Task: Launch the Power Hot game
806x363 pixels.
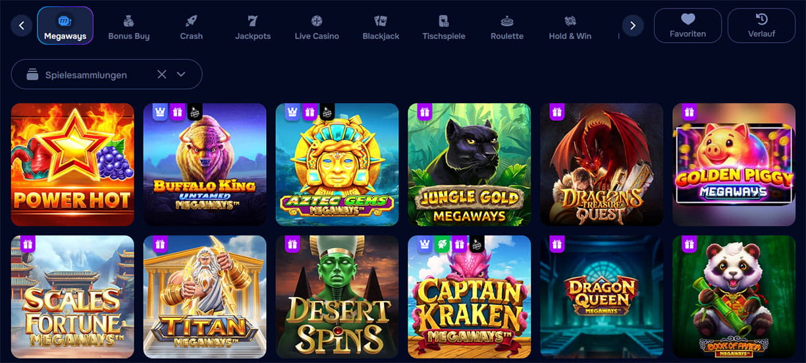Action: 72,164
